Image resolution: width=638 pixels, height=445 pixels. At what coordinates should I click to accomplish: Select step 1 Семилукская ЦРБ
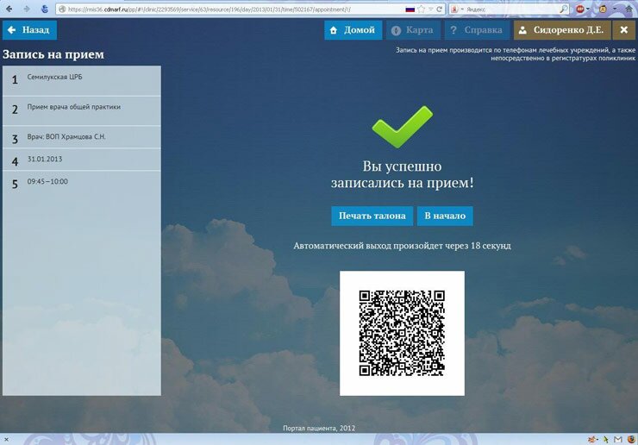[x=82, y=80]
